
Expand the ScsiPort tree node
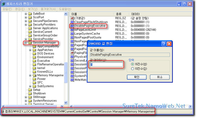[x=26, y=17]
